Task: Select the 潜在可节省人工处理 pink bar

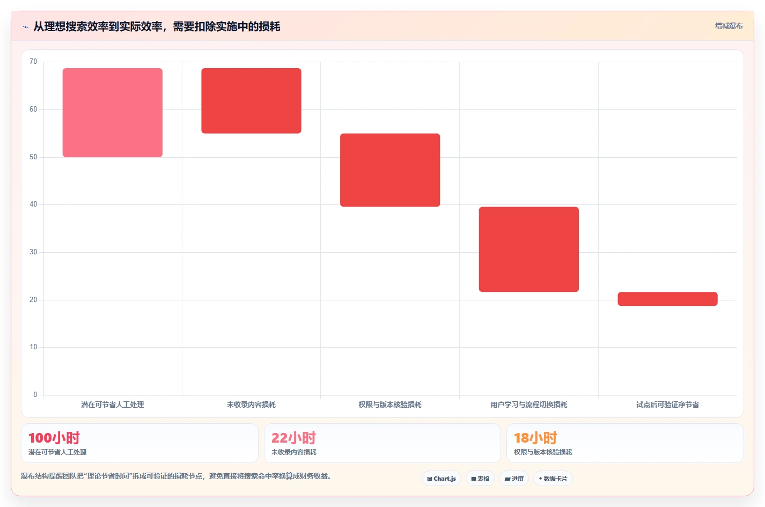Action: pyautogui.click(x=113, y=113)
